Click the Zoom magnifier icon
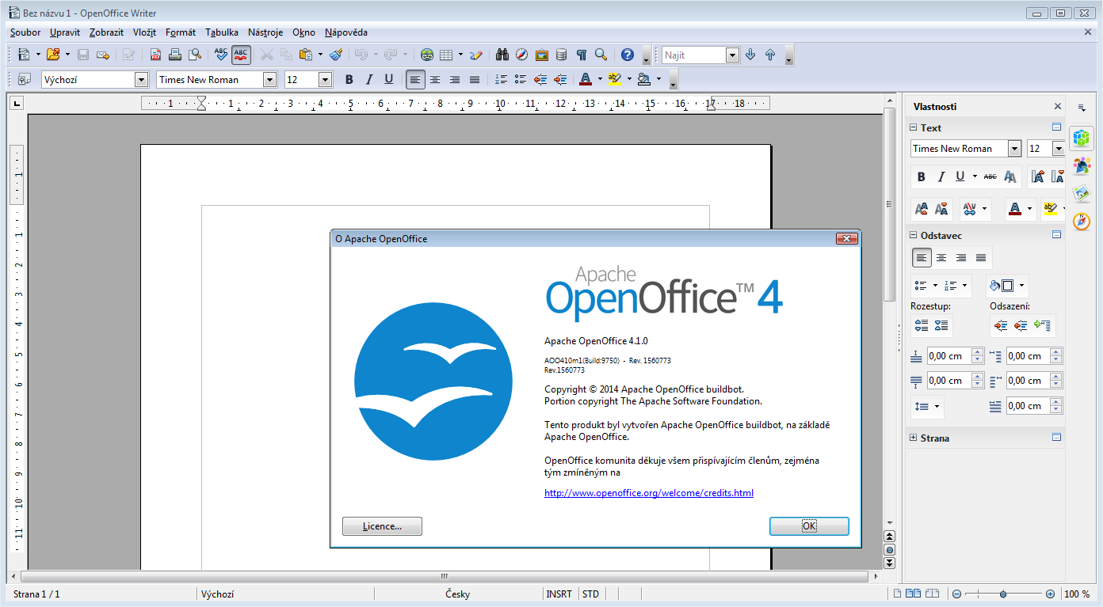Viewport: 1103px width, 607px height. pos(601,55)
